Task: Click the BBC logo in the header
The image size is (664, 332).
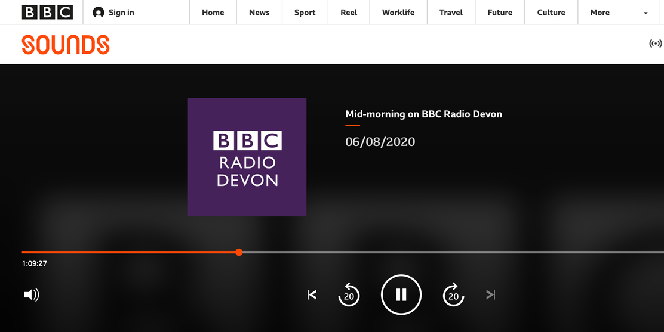Action: tap(47, 13)
